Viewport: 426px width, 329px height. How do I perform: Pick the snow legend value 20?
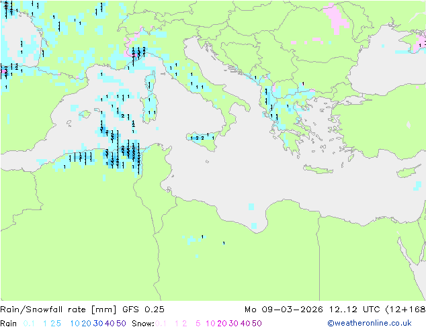pyautogui.click(x=222, y=324)
